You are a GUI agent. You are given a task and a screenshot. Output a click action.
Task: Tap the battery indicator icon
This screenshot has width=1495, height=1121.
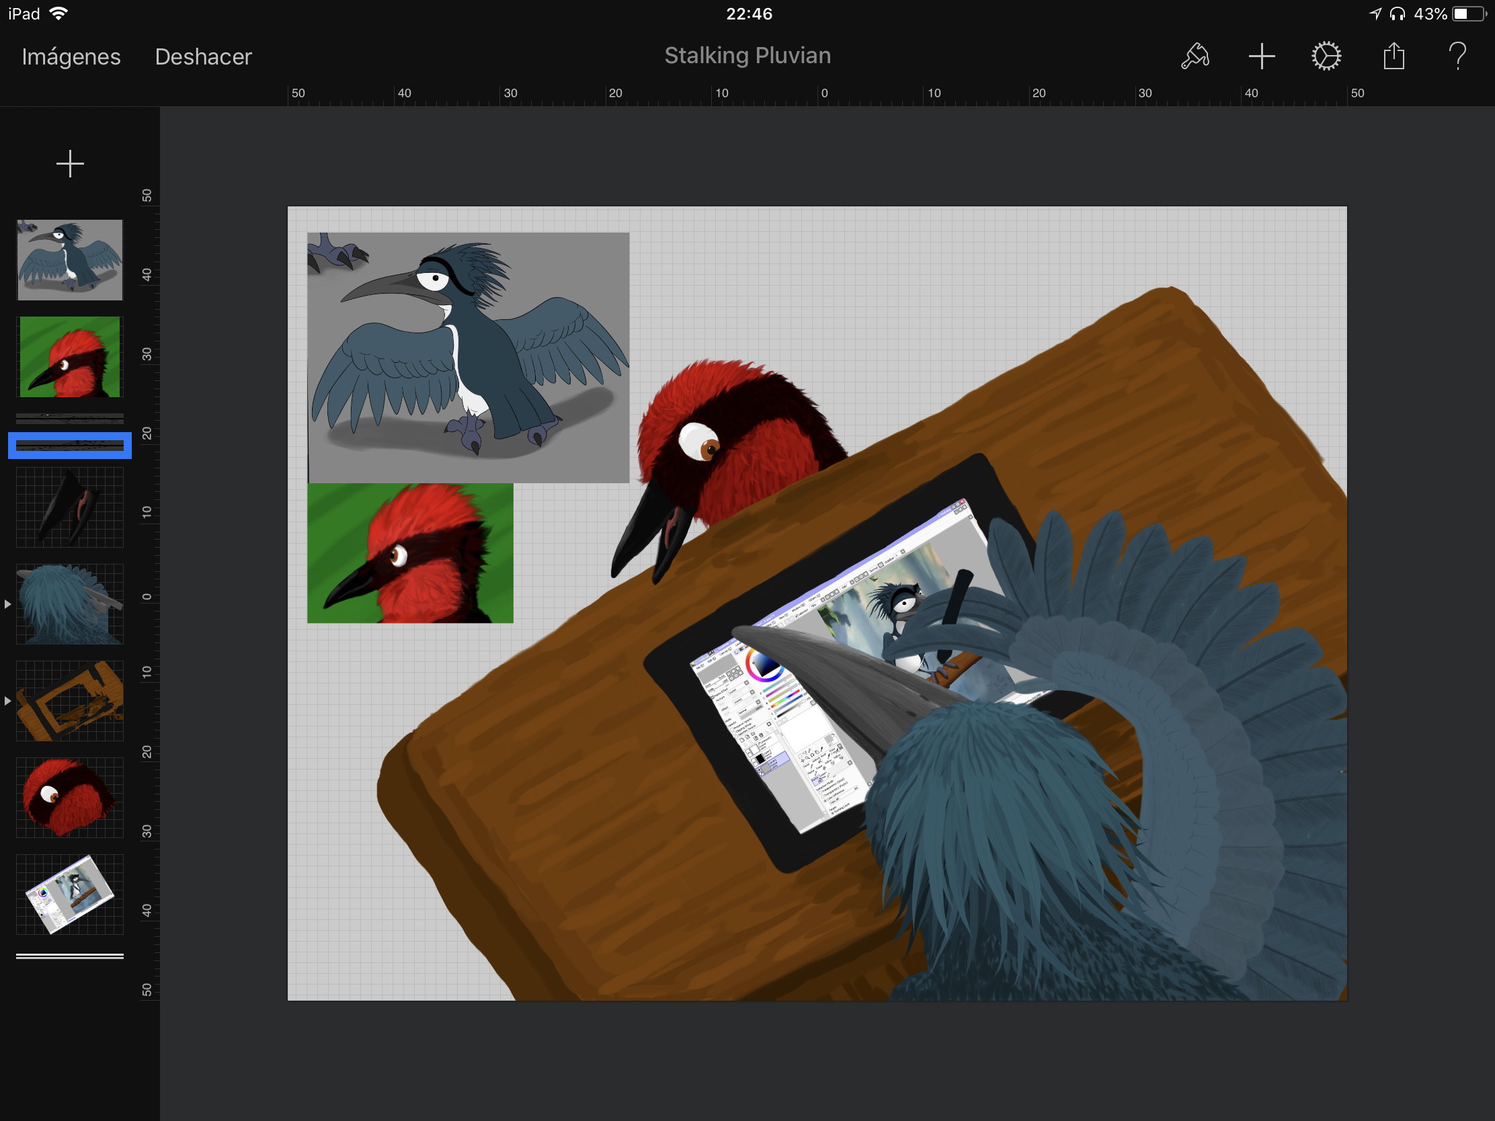tap(1468, 13)
